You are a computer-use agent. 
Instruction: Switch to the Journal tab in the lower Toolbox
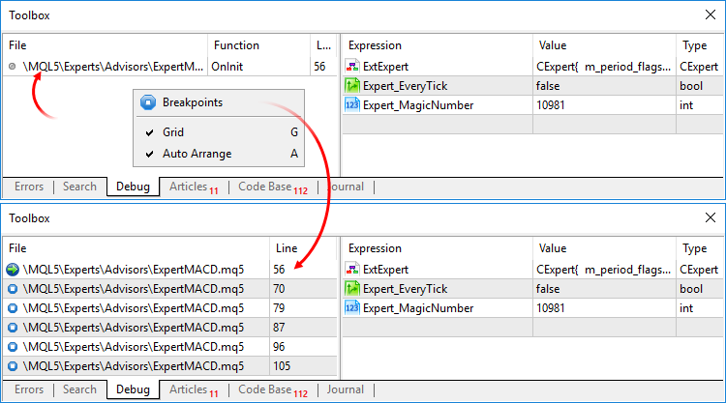click(x=346, y=389)
